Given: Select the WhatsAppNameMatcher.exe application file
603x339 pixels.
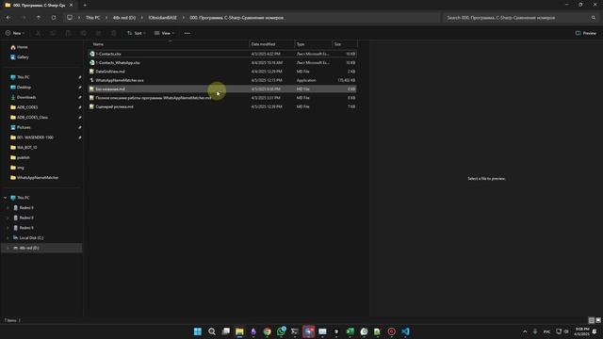Looking at the screenshot, I should [x=222, y=80].
